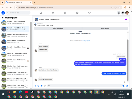Image resolution: width=132 pixels, height=99 pixels.
Task: Click the Mark as pending button
Action: point(58,28)
